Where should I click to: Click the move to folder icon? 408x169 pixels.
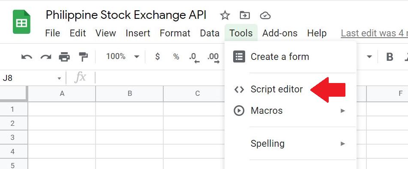tap(245, 15)
